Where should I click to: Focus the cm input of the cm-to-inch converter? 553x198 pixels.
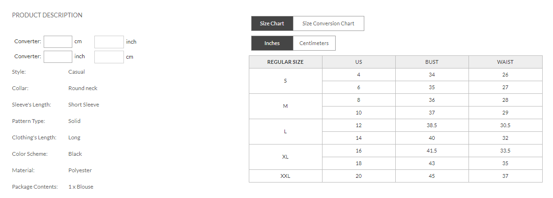pyautogui.click(x=58, y=42)
